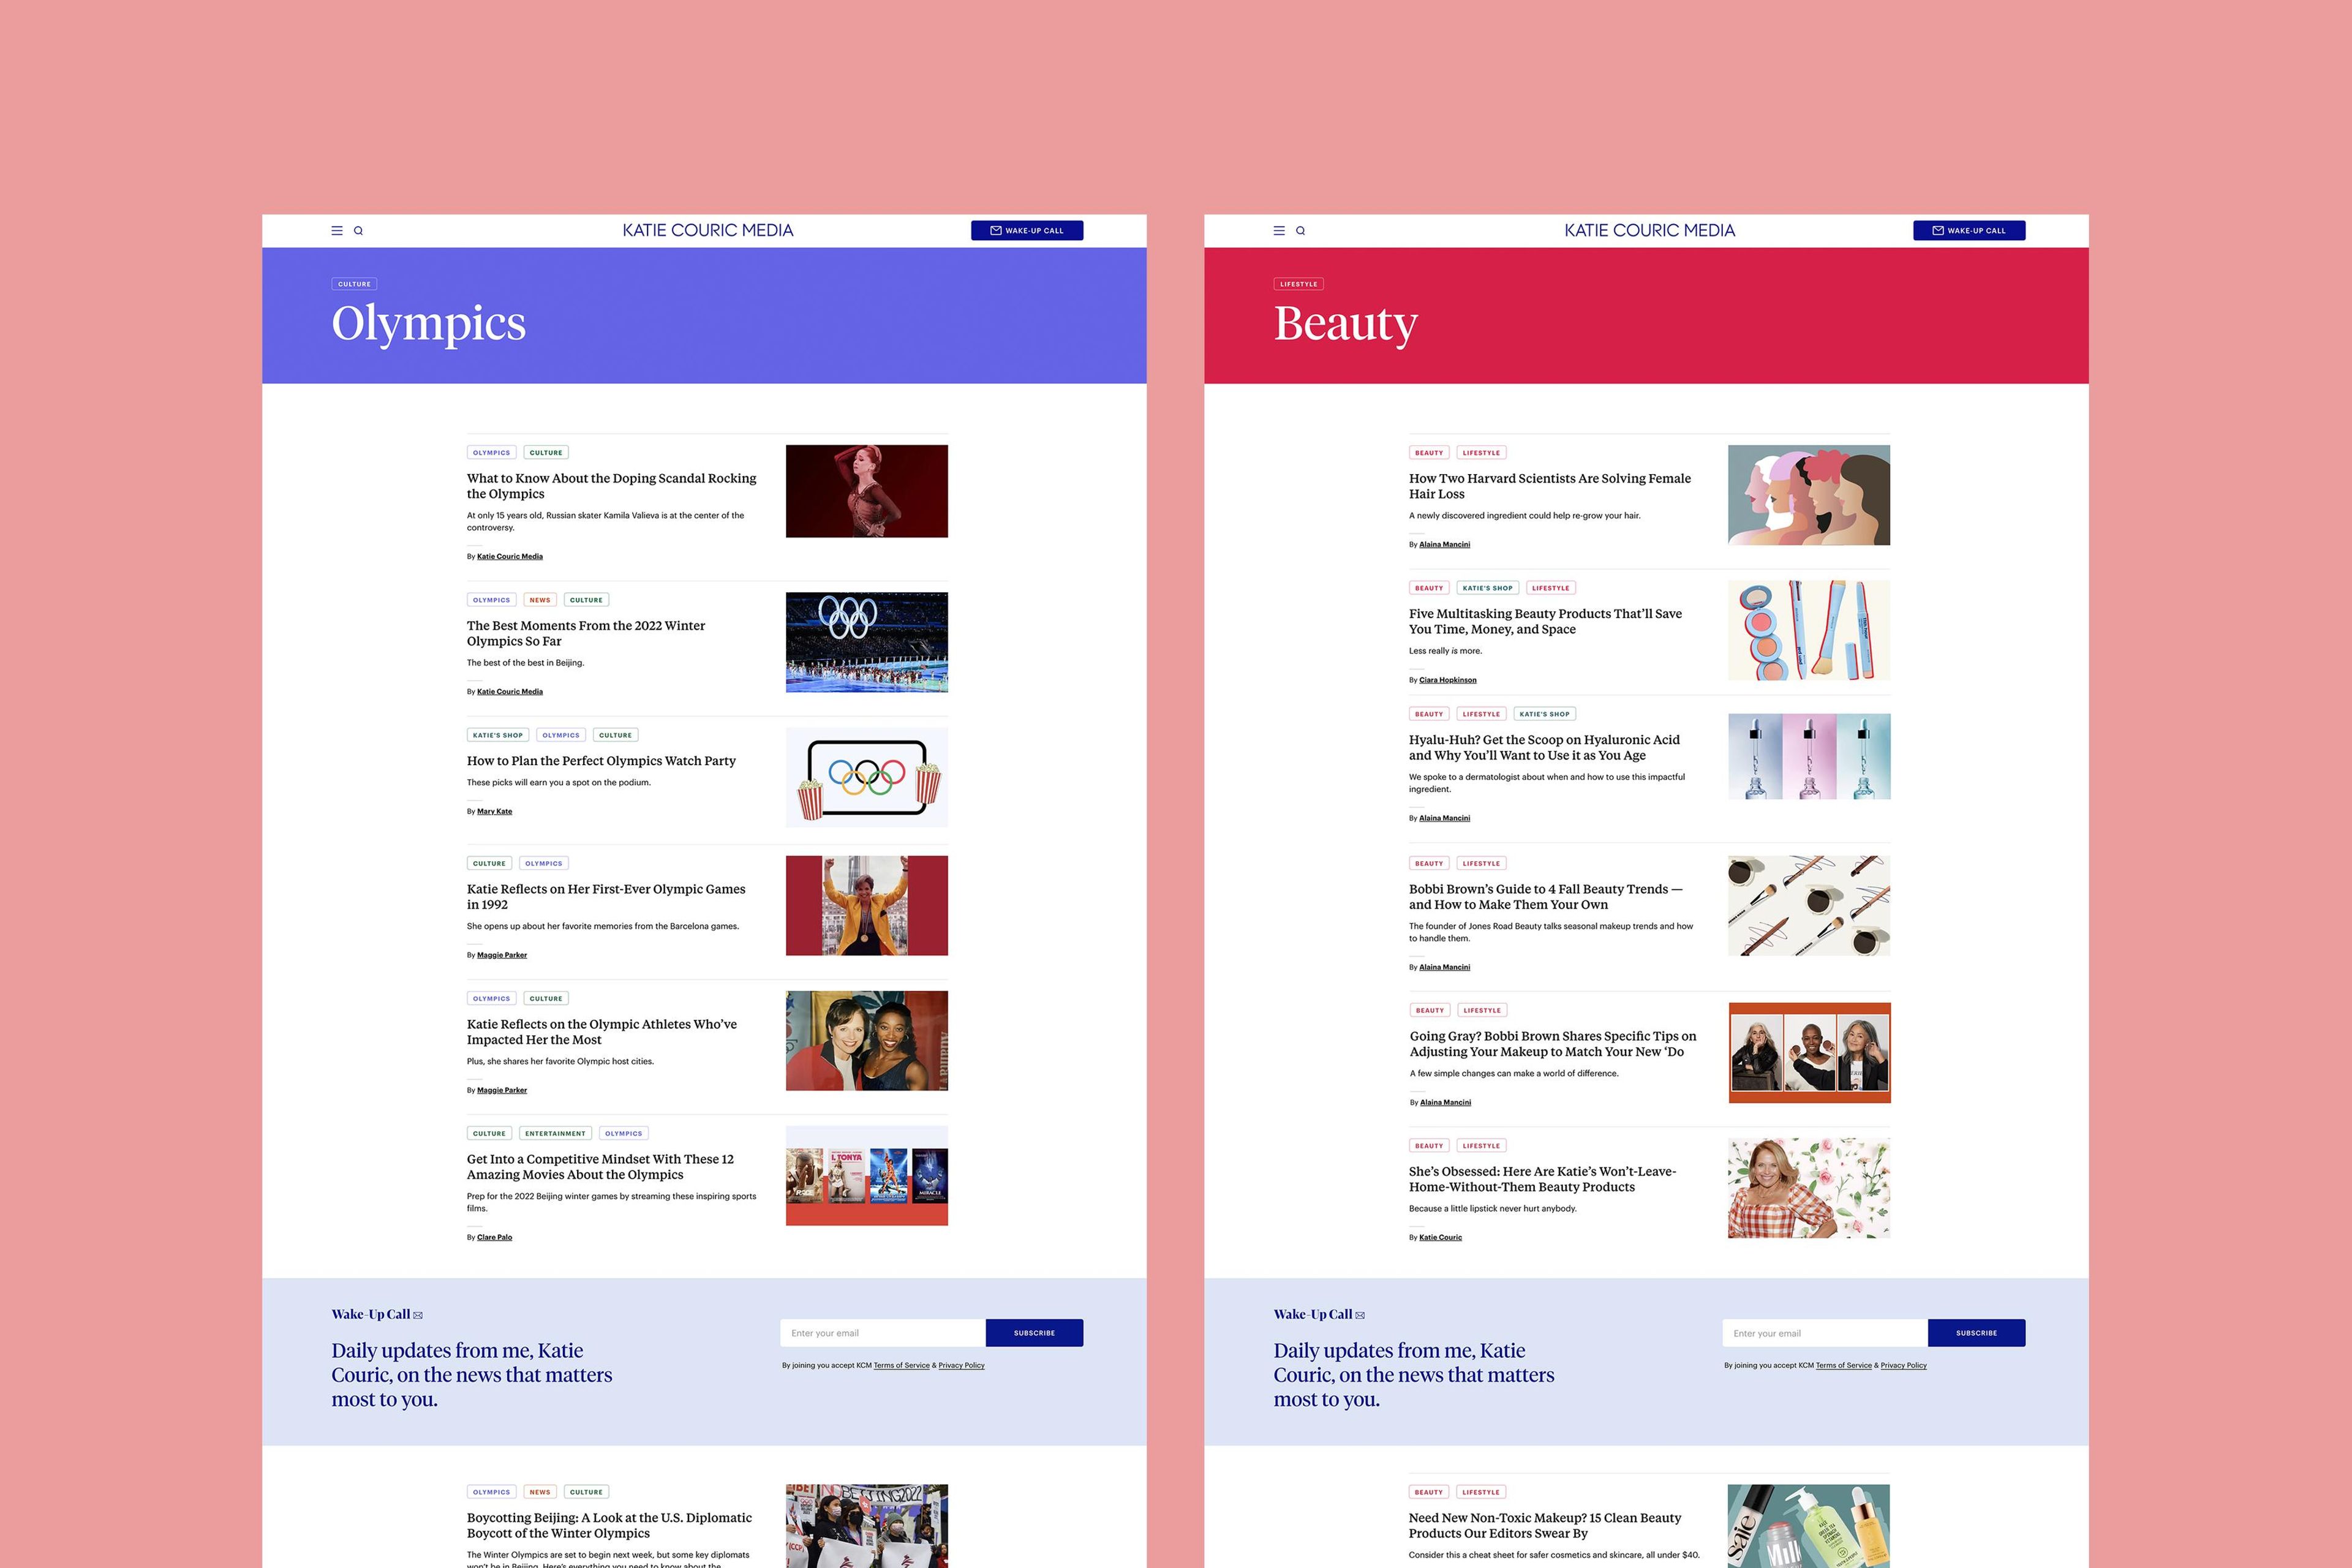
Task: Click Olympic rings stadium thumbnail
Action: coord(866,642)
